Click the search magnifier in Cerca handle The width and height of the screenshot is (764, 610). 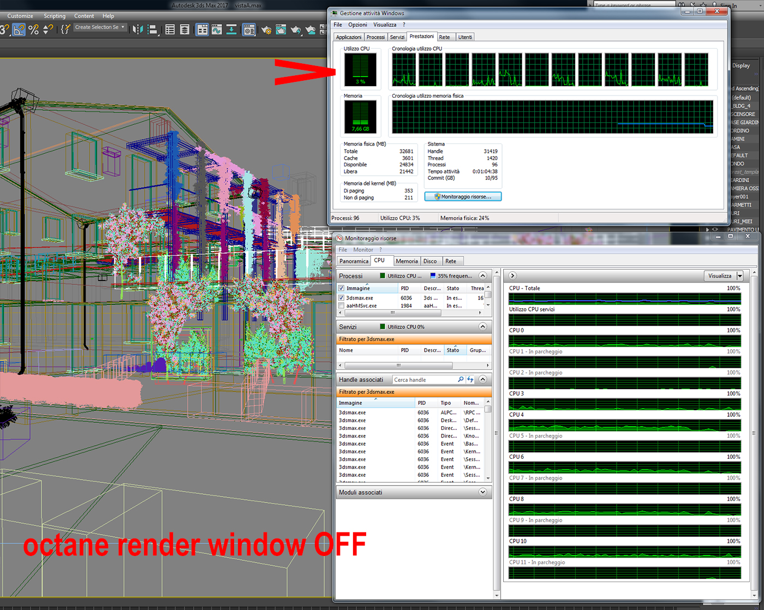point(461,380)
